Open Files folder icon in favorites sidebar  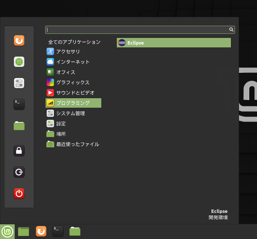point(19,126)
